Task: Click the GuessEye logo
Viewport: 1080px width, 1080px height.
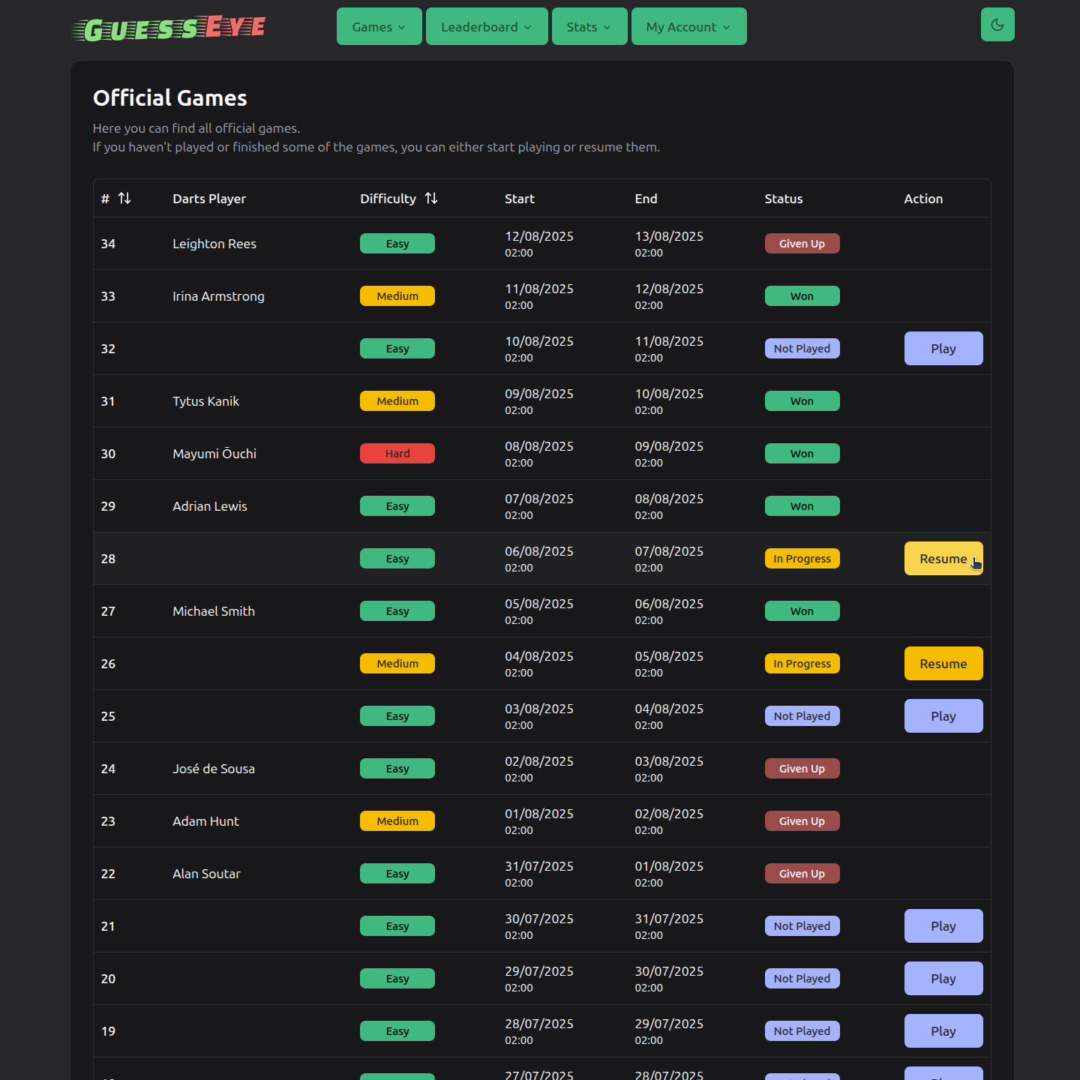Action: pos(168,28)
